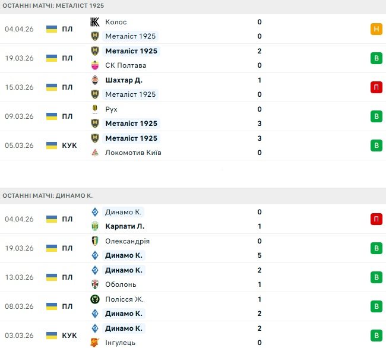Image resolution: width=386 pixels, height=348 pixels.
Task: Click the Inhulets club crest
Action: pos(95,343)
